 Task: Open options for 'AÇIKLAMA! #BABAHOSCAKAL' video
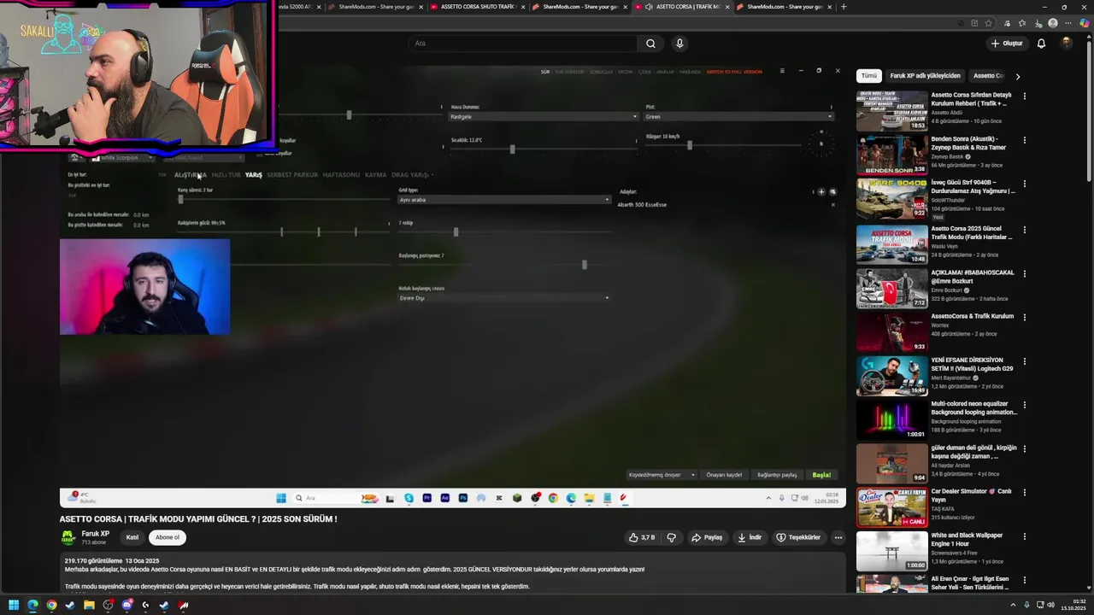coord(1024,274)
